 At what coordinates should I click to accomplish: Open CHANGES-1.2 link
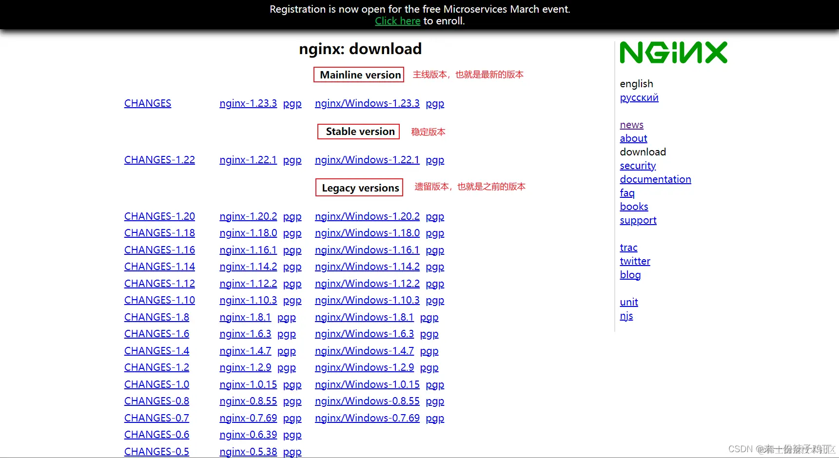[x=156, y=367]
